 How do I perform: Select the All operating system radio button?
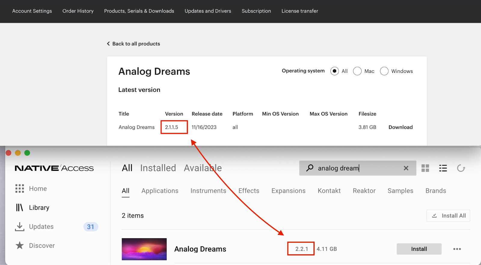334,71
